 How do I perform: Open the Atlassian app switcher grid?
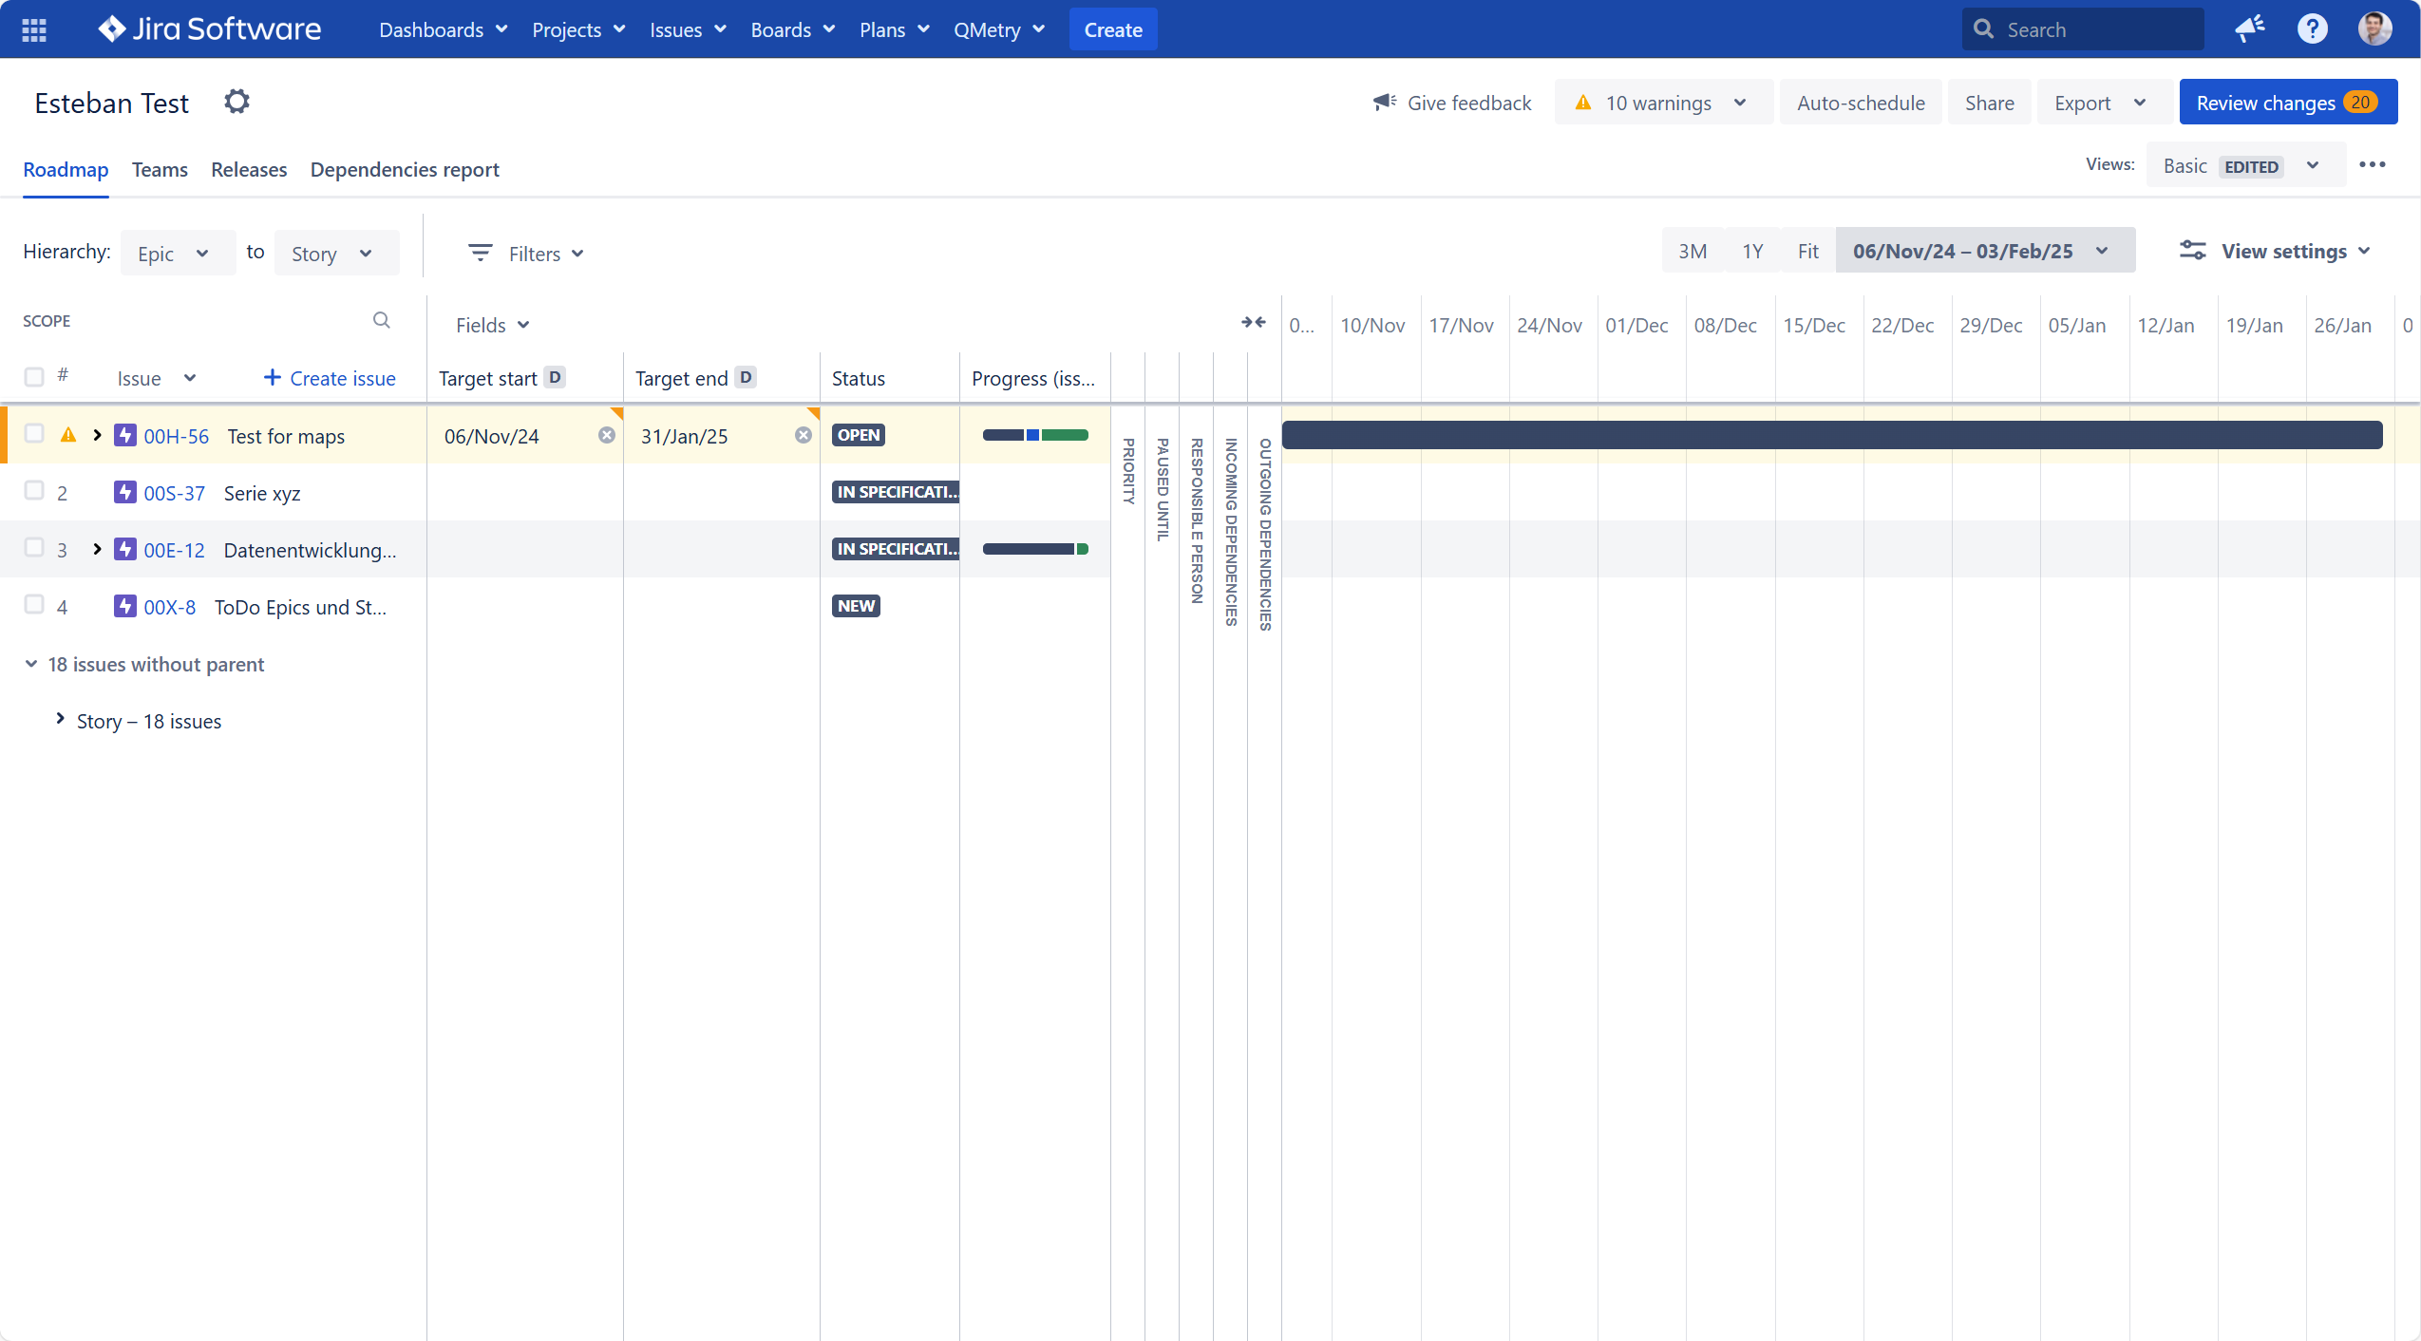tap(34, 29)
